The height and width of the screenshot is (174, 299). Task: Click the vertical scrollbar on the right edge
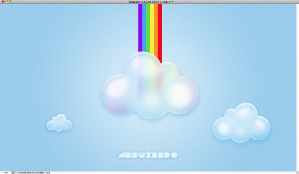298,88
